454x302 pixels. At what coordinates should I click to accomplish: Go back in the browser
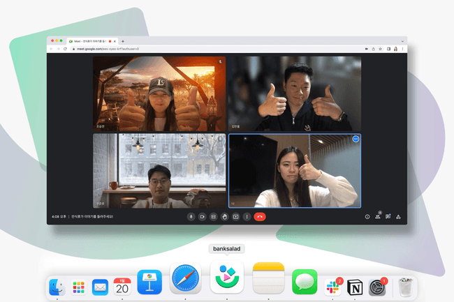click(x=51, y=49)
